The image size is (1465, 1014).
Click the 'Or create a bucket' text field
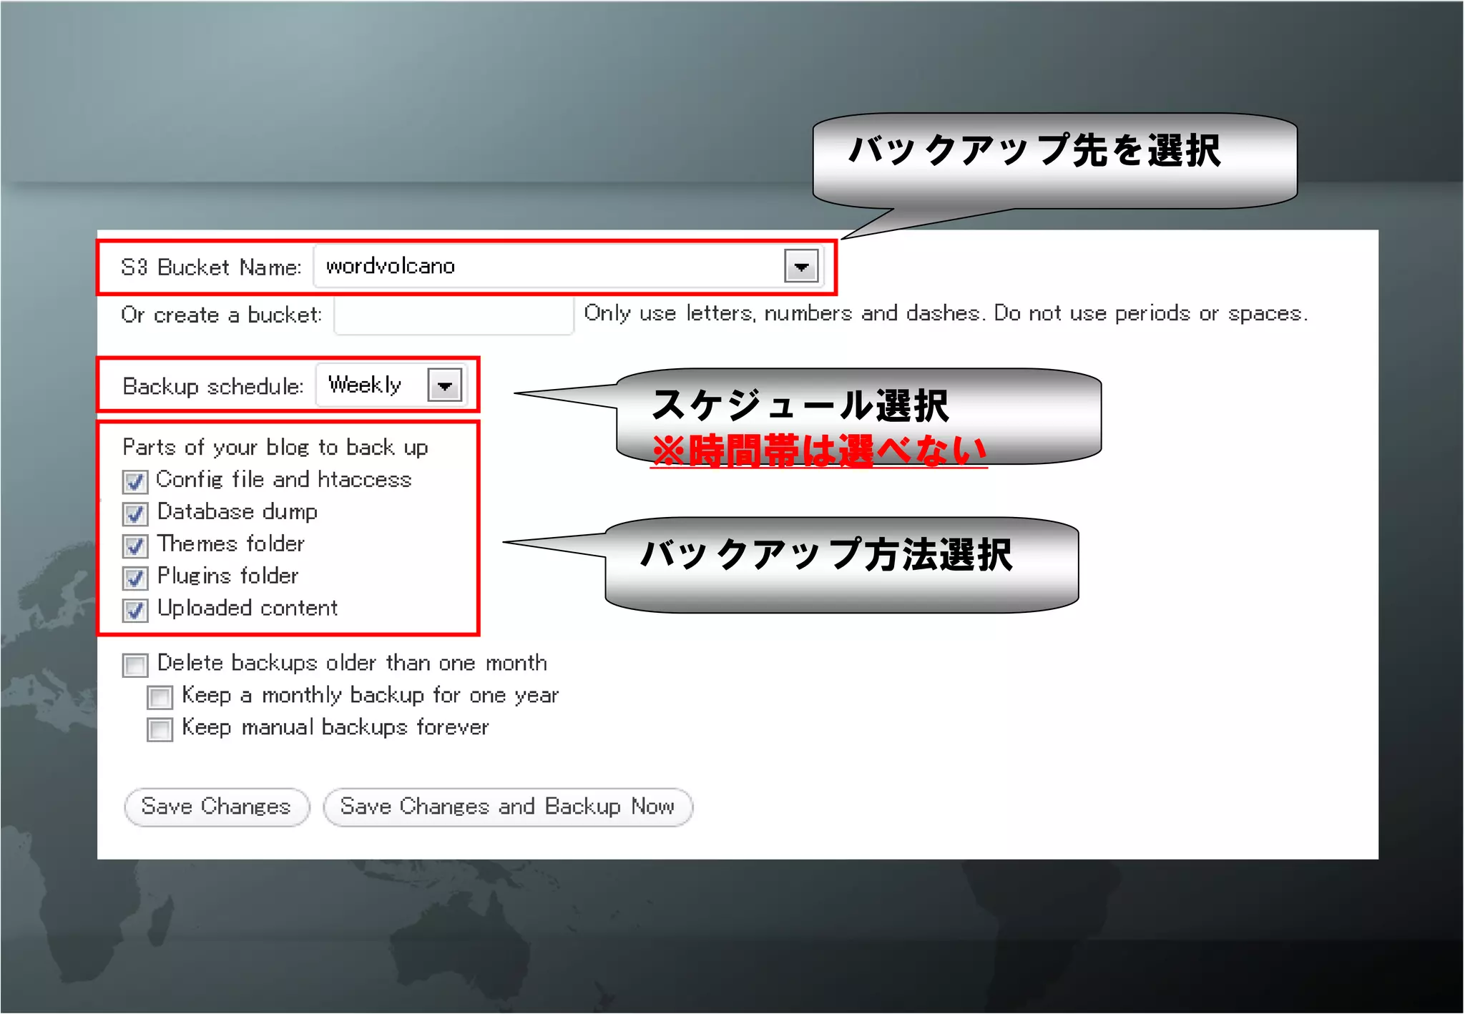[x=454, y=315]
